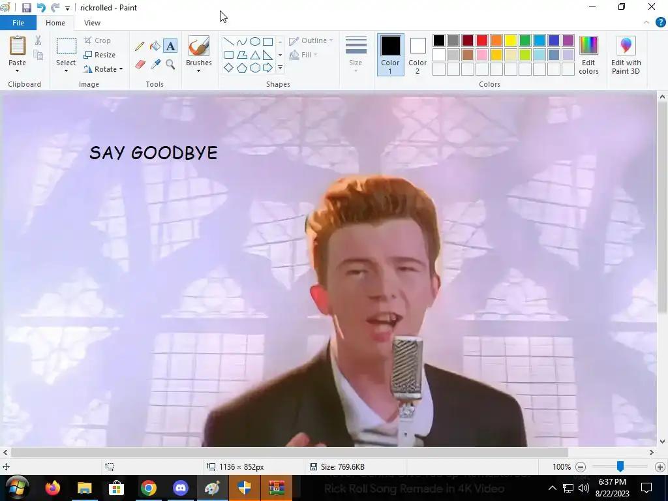Choose the Oval shape
668x501 pixels.
(x=255, y=42)
